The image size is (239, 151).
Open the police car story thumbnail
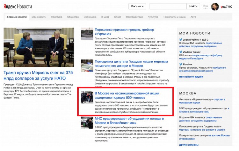point(87,65)
